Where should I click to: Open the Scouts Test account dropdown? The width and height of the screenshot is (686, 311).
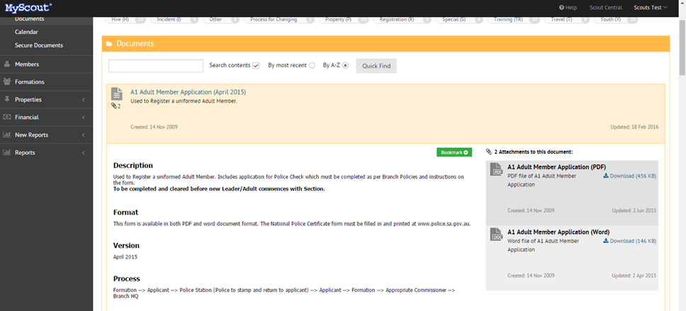(651, 7)
